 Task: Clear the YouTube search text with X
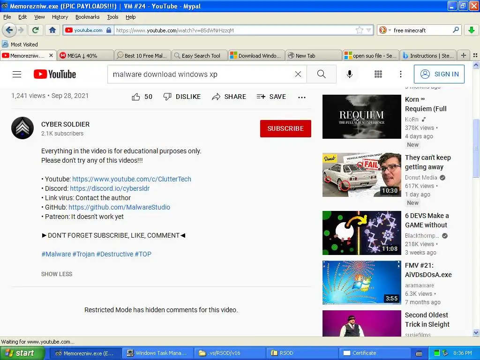(x=298, y=74)
